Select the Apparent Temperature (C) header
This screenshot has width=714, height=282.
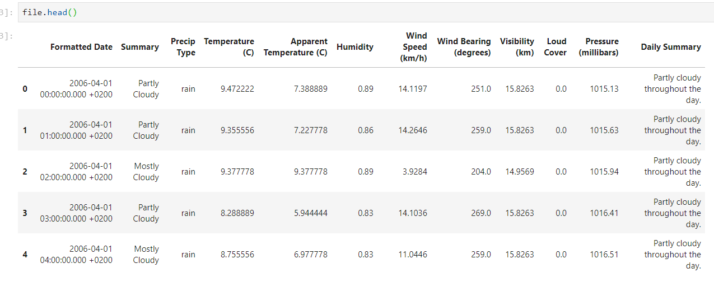(x=295, y=47)
